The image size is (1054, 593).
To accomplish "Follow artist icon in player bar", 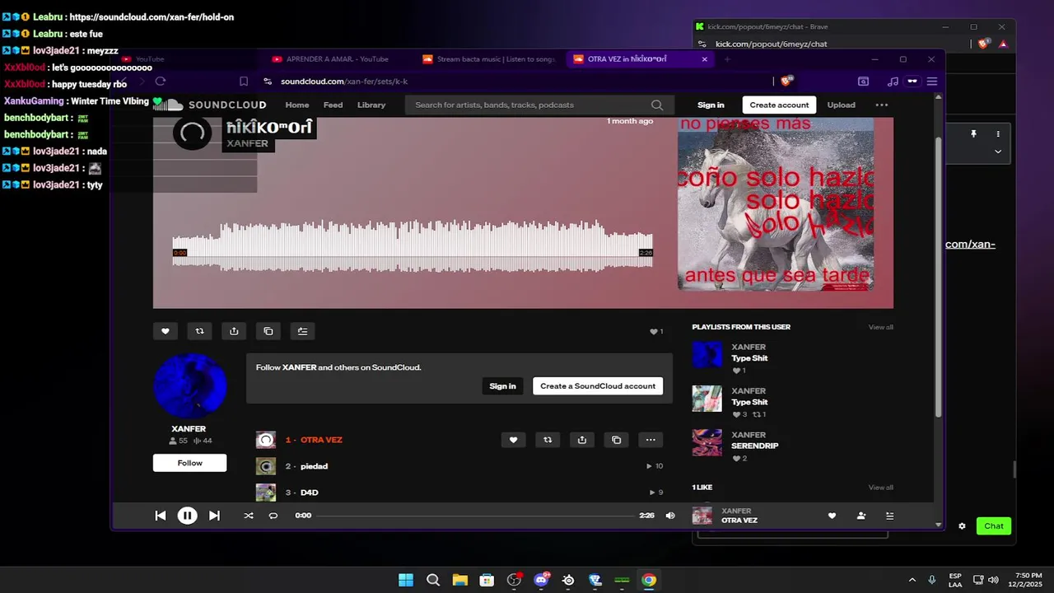I will pyautogui.click(x=861, y=516).
